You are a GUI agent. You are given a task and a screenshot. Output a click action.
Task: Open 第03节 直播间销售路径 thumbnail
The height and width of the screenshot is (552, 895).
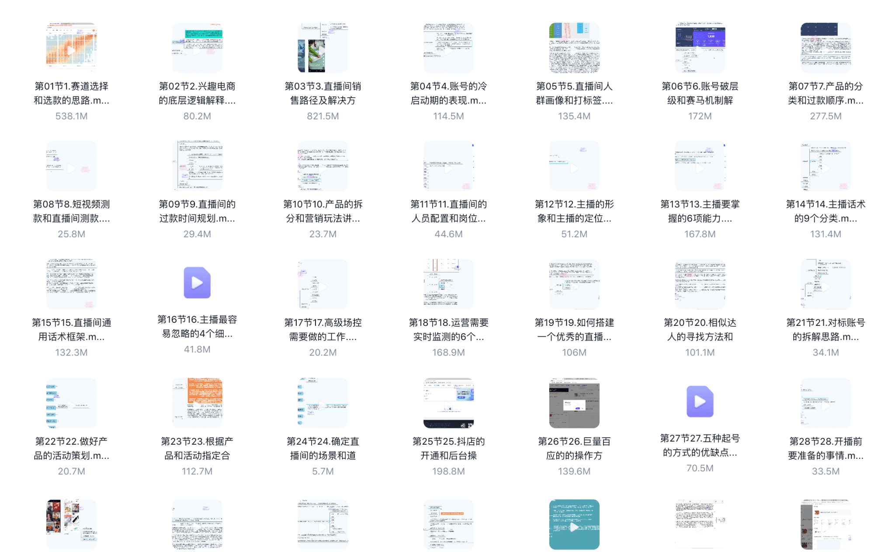coord(323,48)
